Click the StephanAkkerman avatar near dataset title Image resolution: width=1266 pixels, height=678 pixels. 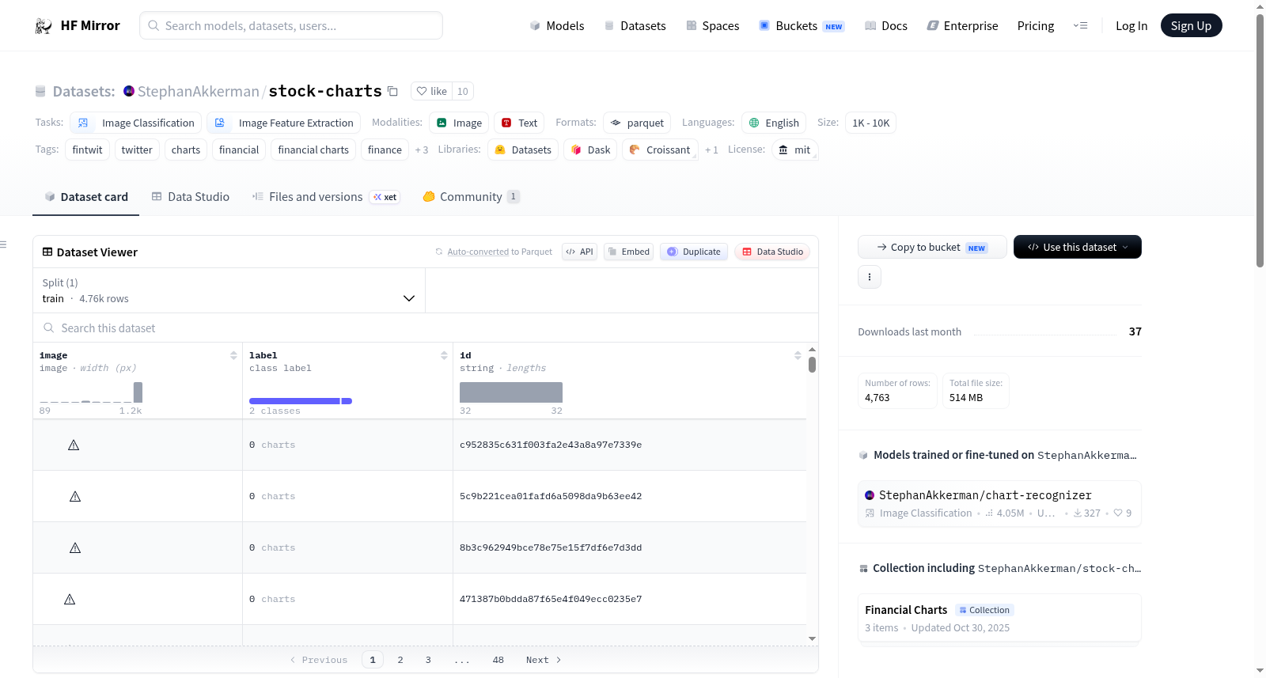pyautogui.click(x=129, y=91)
